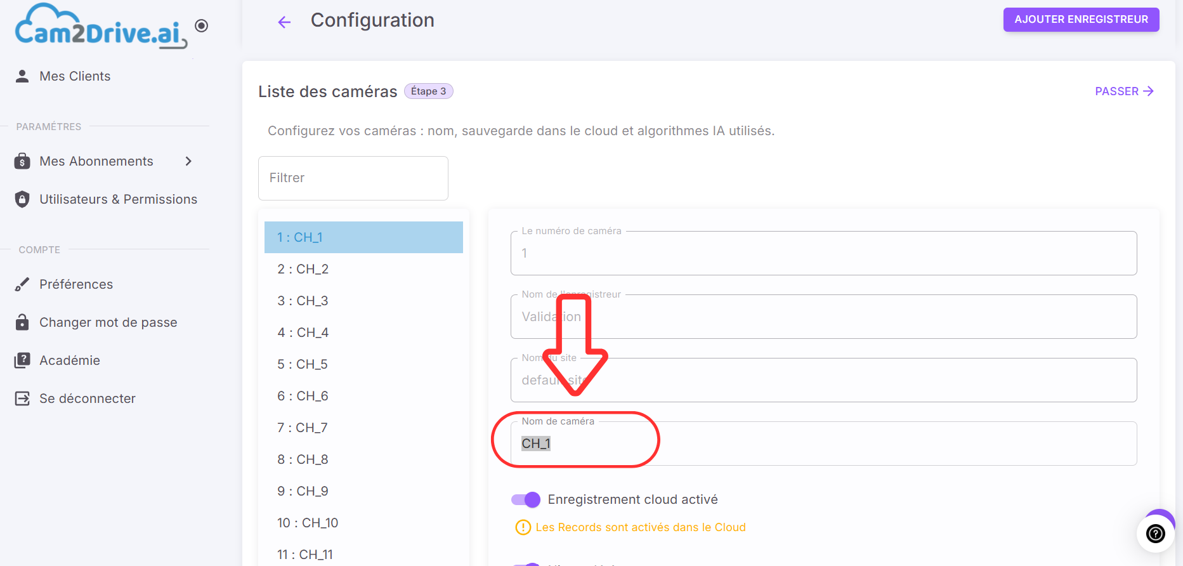Screen dimensions: 1183x566
Task: Click the Mes Abonnements bag icon
Action: [22, 161]
